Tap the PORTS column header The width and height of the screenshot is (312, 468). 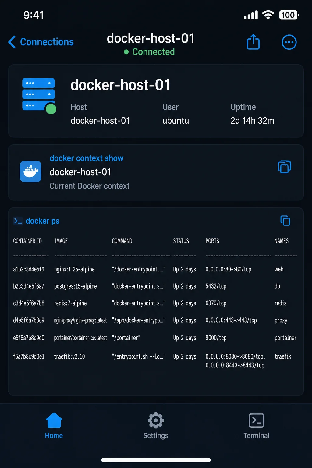click(x=212, y=241)
